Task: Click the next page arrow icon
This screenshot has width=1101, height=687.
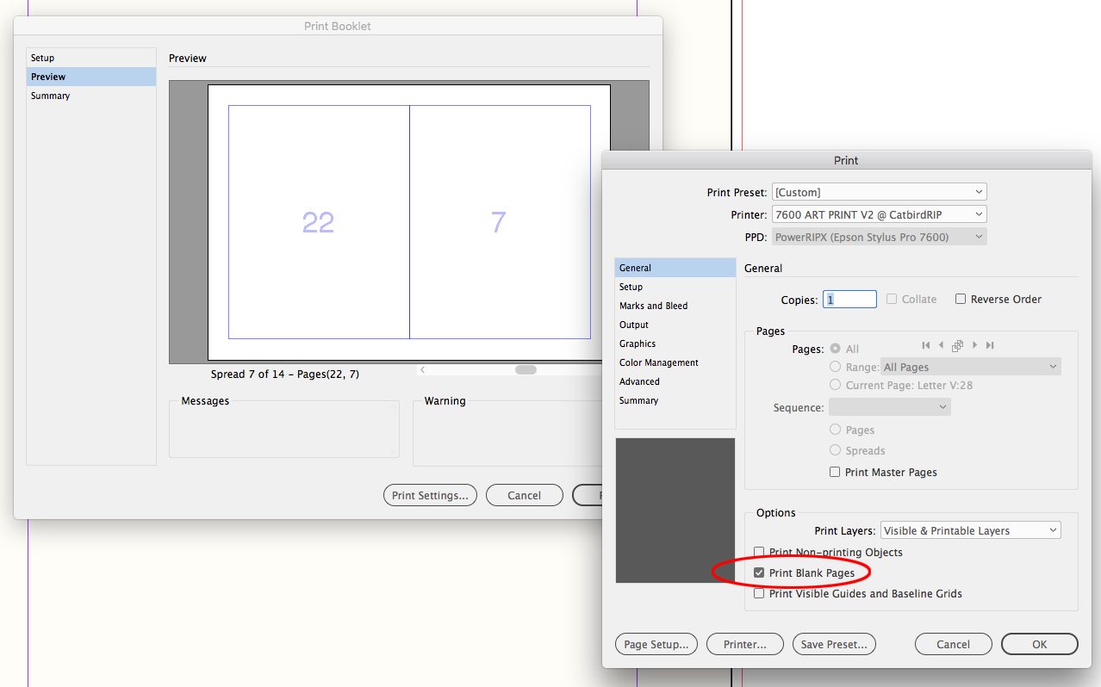Action: tap(974, 344)
